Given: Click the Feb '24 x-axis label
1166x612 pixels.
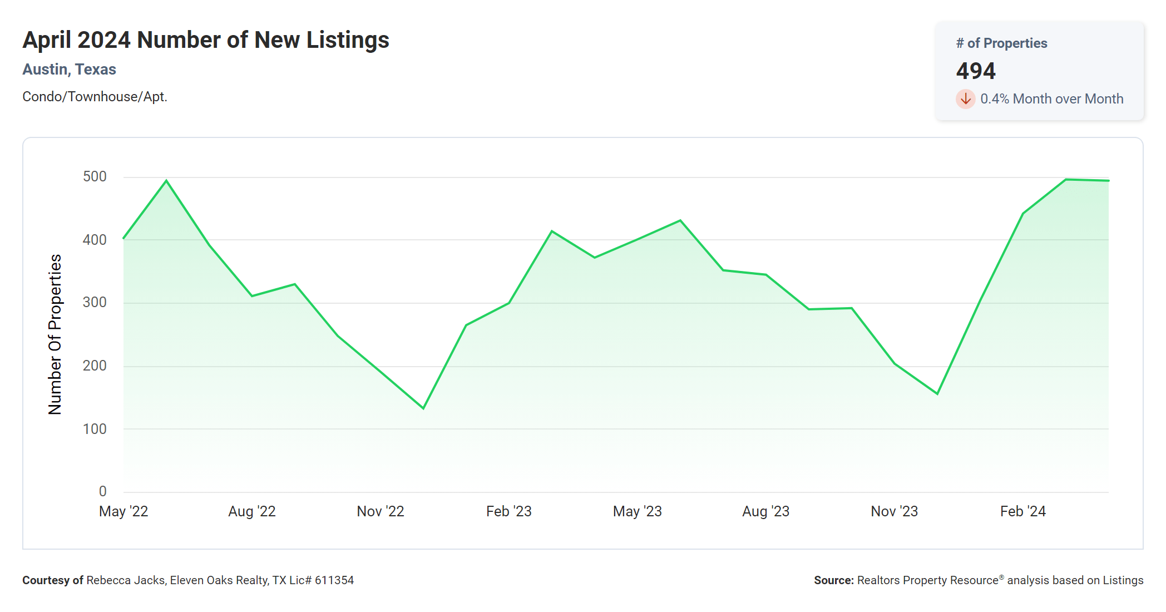Looking at the screenshot, I should 1023,511.
